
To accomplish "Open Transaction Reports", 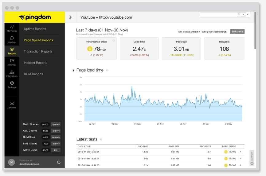I will pyautogui.click(x=38, y=51).
